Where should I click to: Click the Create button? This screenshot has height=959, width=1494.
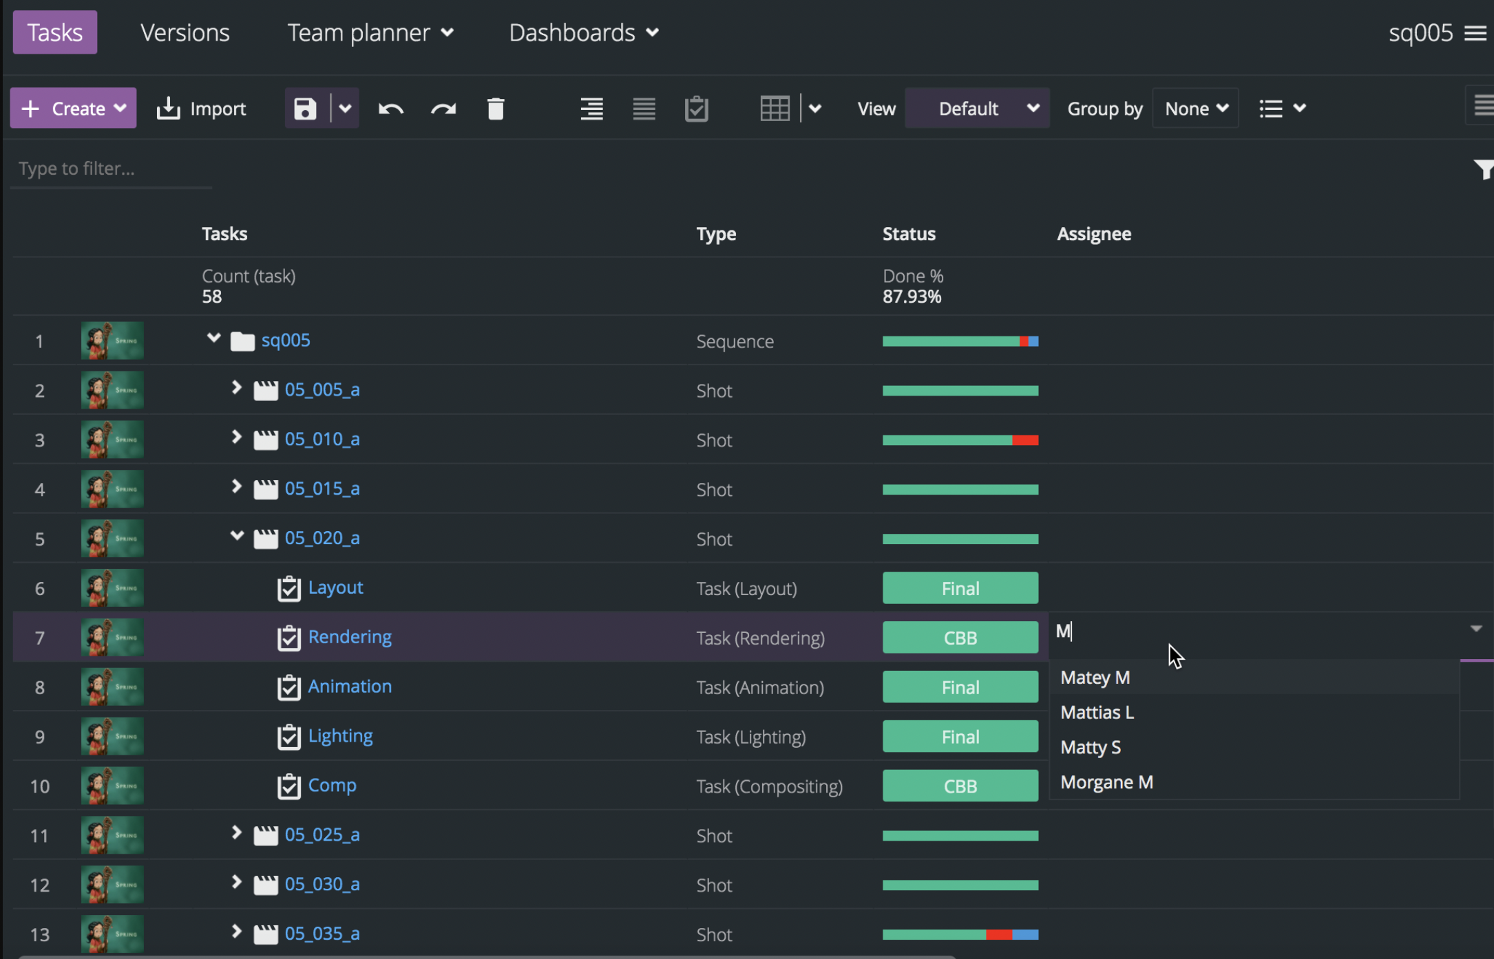point(73,108)
